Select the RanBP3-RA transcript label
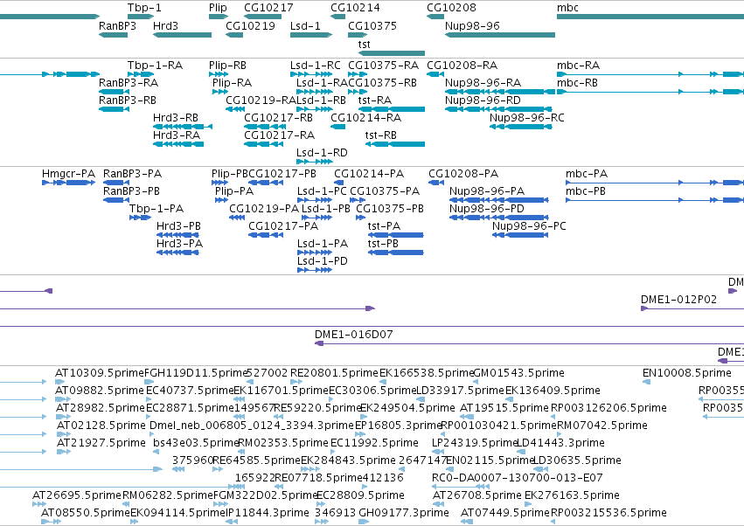Viewport: 744px width, 526px height. 129,82
